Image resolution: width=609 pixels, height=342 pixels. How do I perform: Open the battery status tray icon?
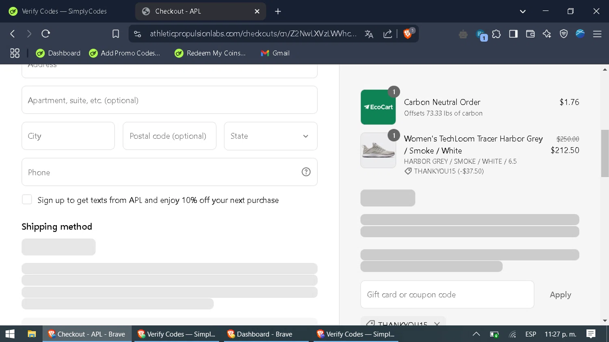click(x=494, y=334)
